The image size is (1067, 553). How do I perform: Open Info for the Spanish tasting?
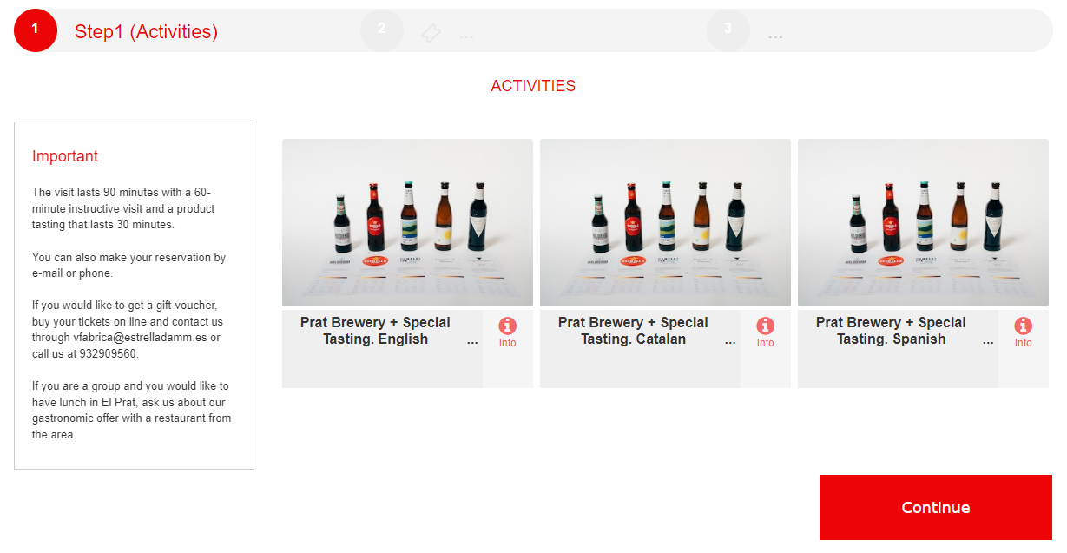click(1024, 332)
